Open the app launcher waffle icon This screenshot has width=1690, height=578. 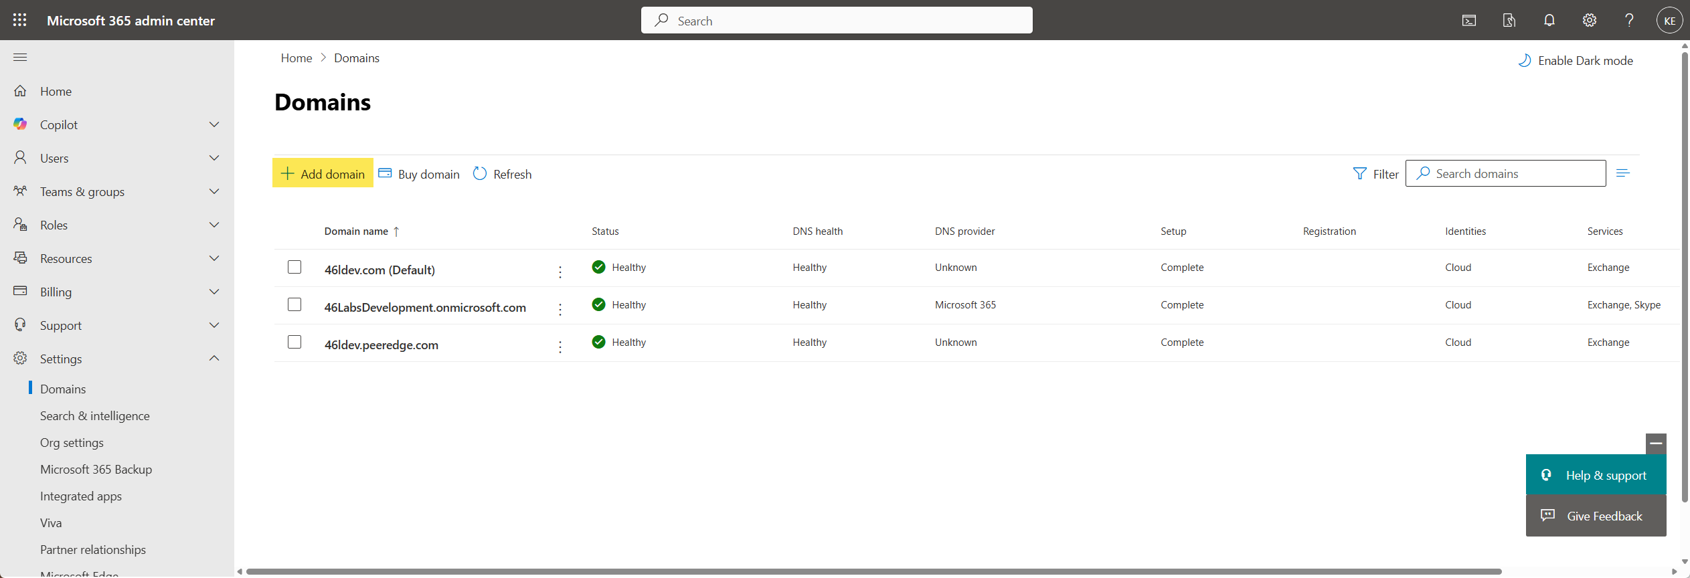(x=20, y=20)
